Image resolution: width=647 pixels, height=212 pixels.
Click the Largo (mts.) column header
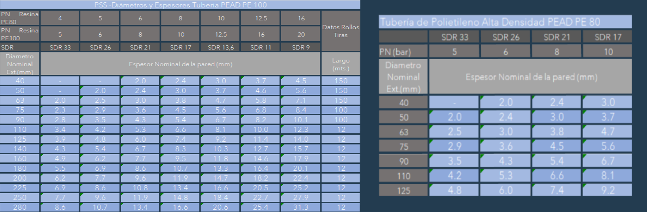(340, 64)
